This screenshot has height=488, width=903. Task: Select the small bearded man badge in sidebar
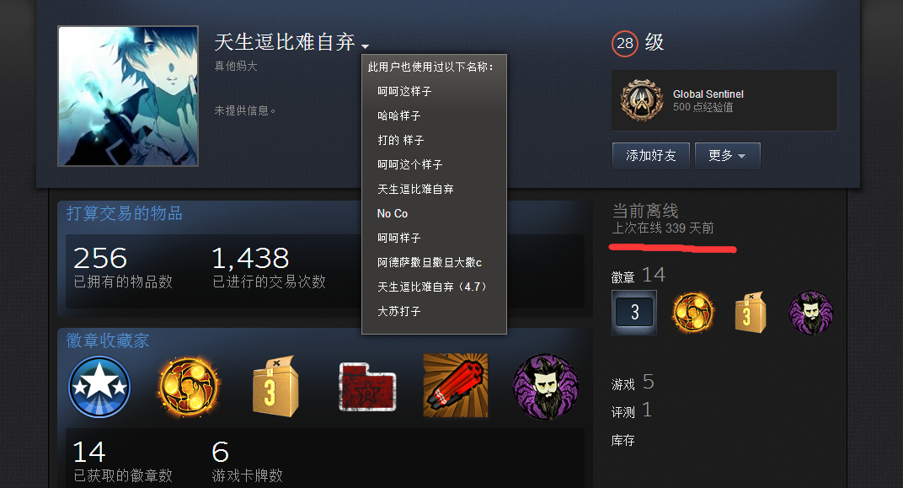(x=811, y=313)
